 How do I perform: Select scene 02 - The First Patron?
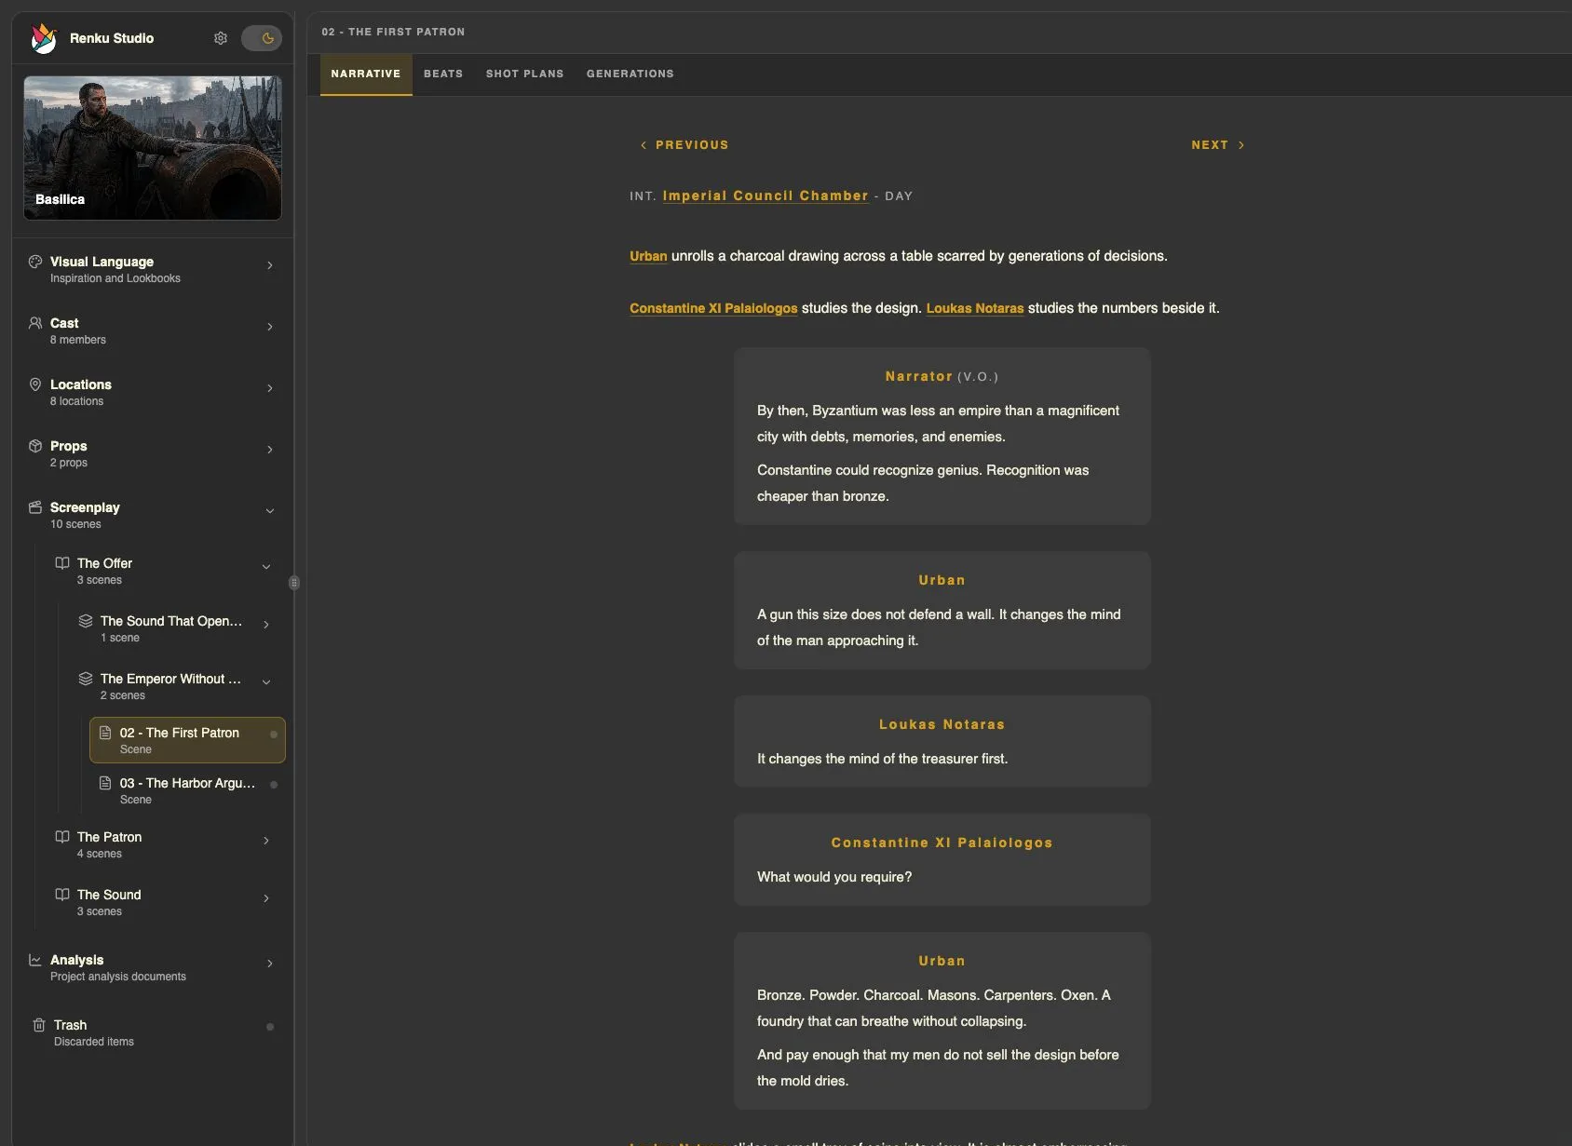click(x=187, y=740)
